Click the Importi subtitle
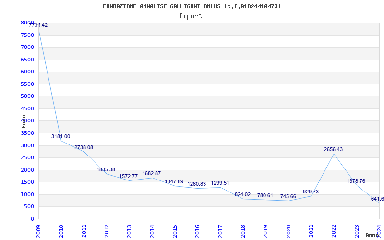The width and height of the screenshot is (384, 240). coord(192,16)
